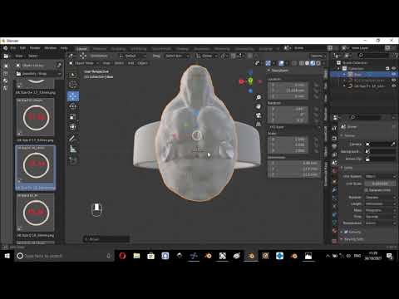The height and width of the screenshot is (299, 399).
Task: Toggle viewport overlays button
Action: pos(281,63)
